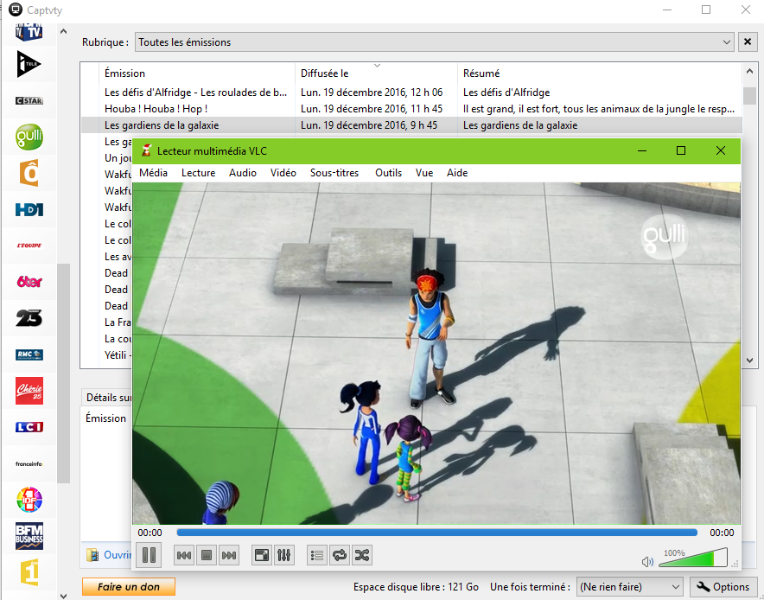The width and height of the screenshot is (764, 600).
Task: Choose the CStar channel in sidebar
Action: pyautogui.click(x=29, y=100)
